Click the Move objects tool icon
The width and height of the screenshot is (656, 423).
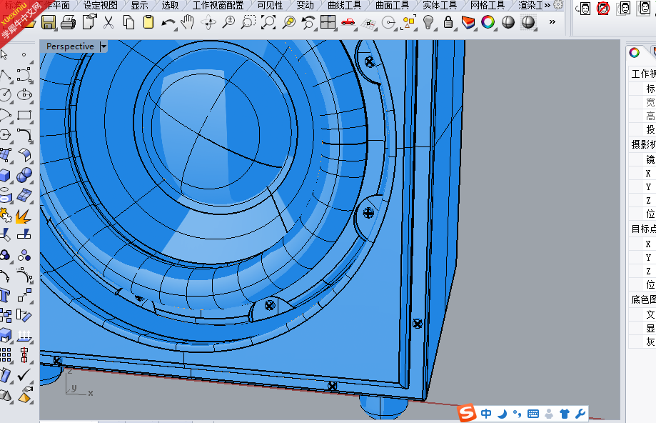[24, 295]
